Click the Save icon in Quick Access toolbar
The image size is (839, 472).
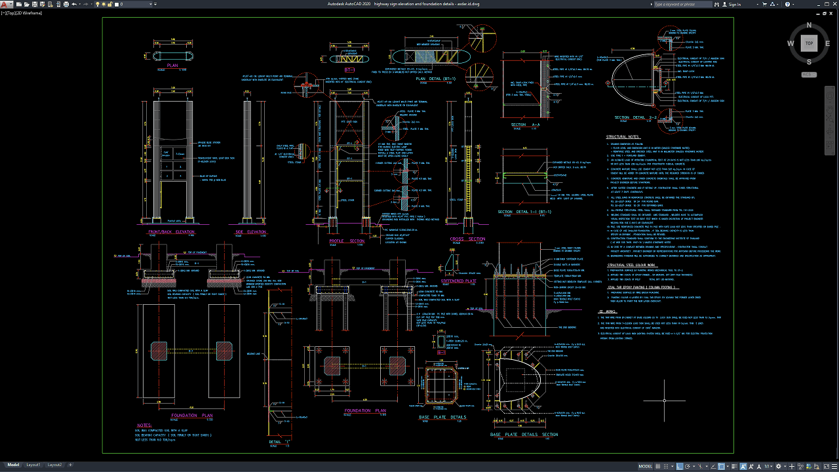[35, 4]
